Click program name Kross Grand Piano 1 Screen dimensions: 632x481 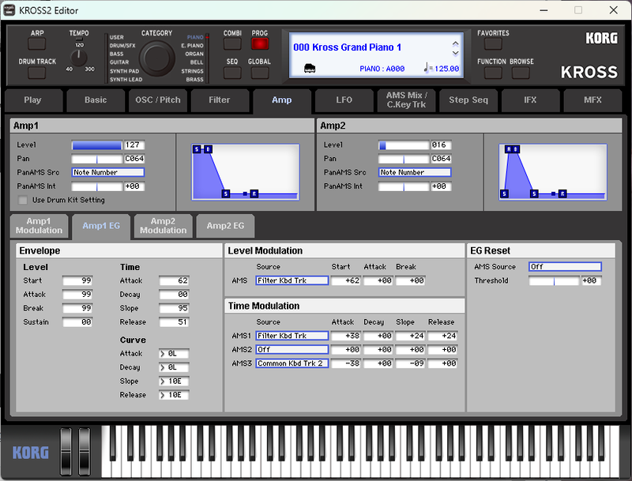click(357, 47)
